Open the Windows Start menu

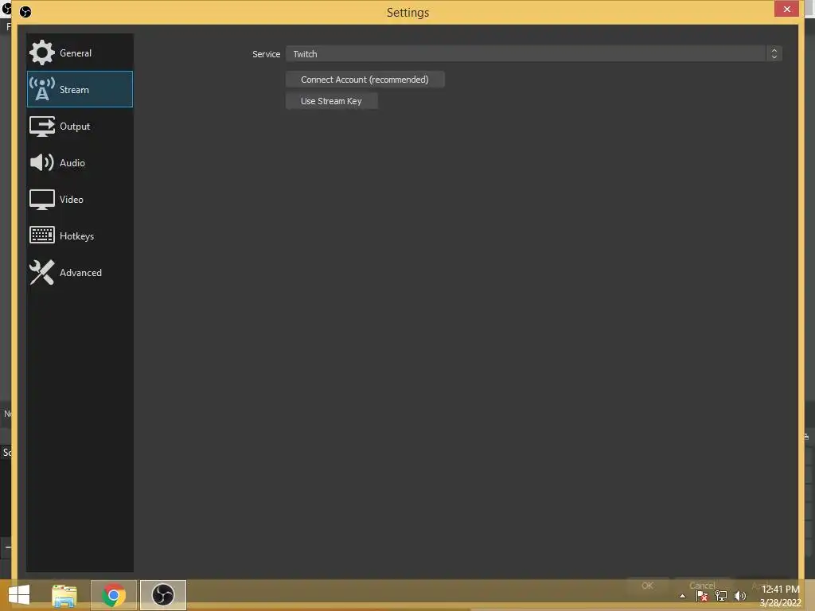tap(19, 595)
